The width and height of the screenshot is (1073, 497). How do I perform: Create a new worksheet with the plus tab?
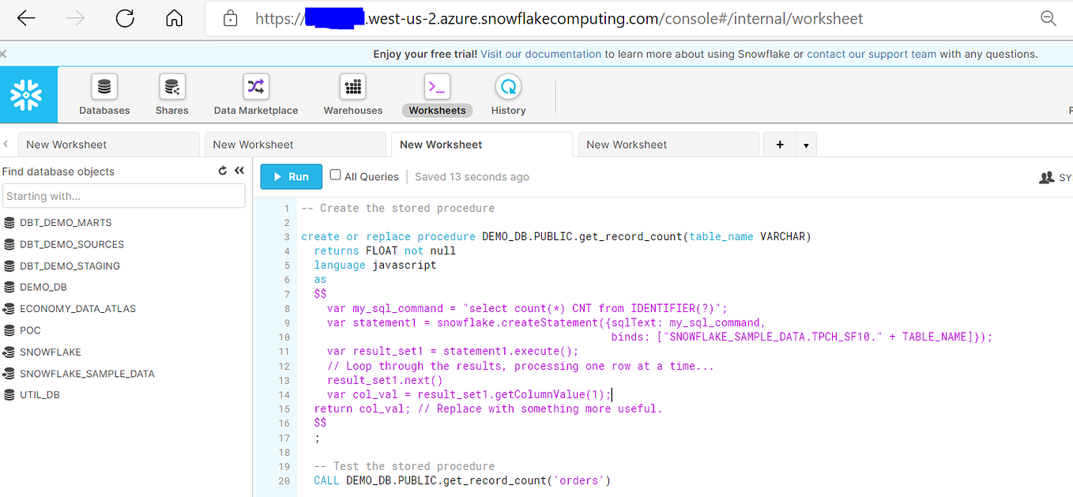click(x=779, y=145)
